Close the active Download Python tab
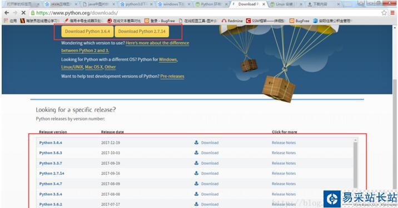 (x=264, y=4)
